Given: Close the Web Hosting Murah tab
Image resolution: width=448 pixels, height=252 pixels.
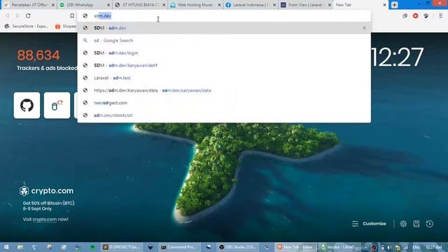Looking at the screenshot, I should (x=219, y=5).
